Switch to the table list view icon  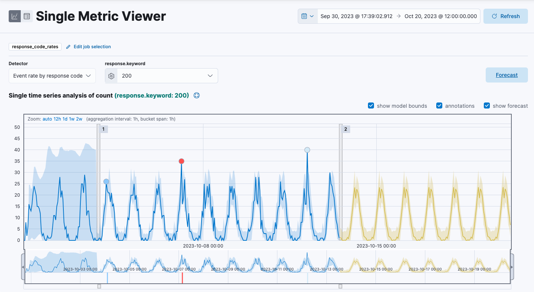(27, 16)
